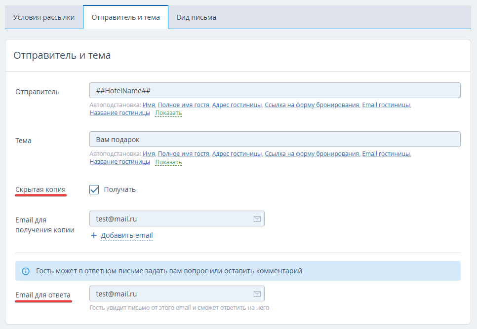Open the Вид письма tab

pyautogui.click(x=197, y=17)
